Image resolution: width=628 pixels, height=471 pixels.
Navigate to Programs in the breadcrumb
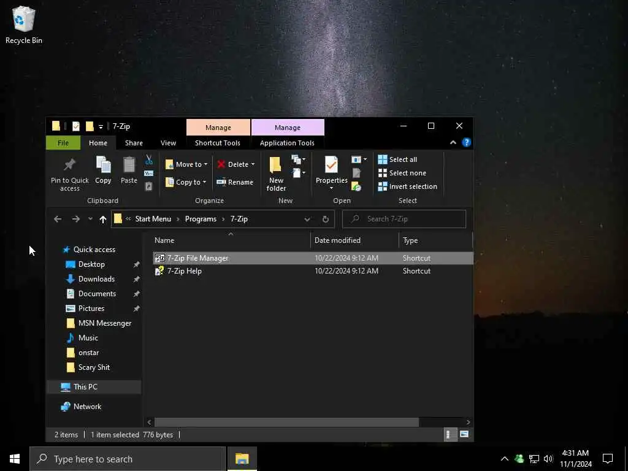pos(201,219)
